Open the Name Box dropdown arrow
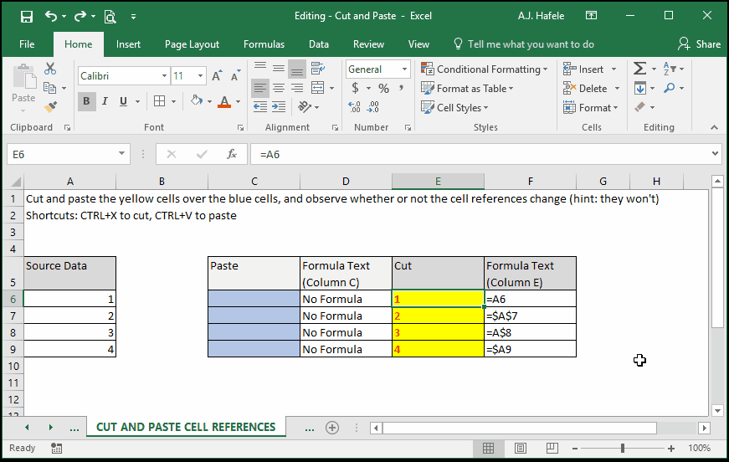 pos(121,154)
